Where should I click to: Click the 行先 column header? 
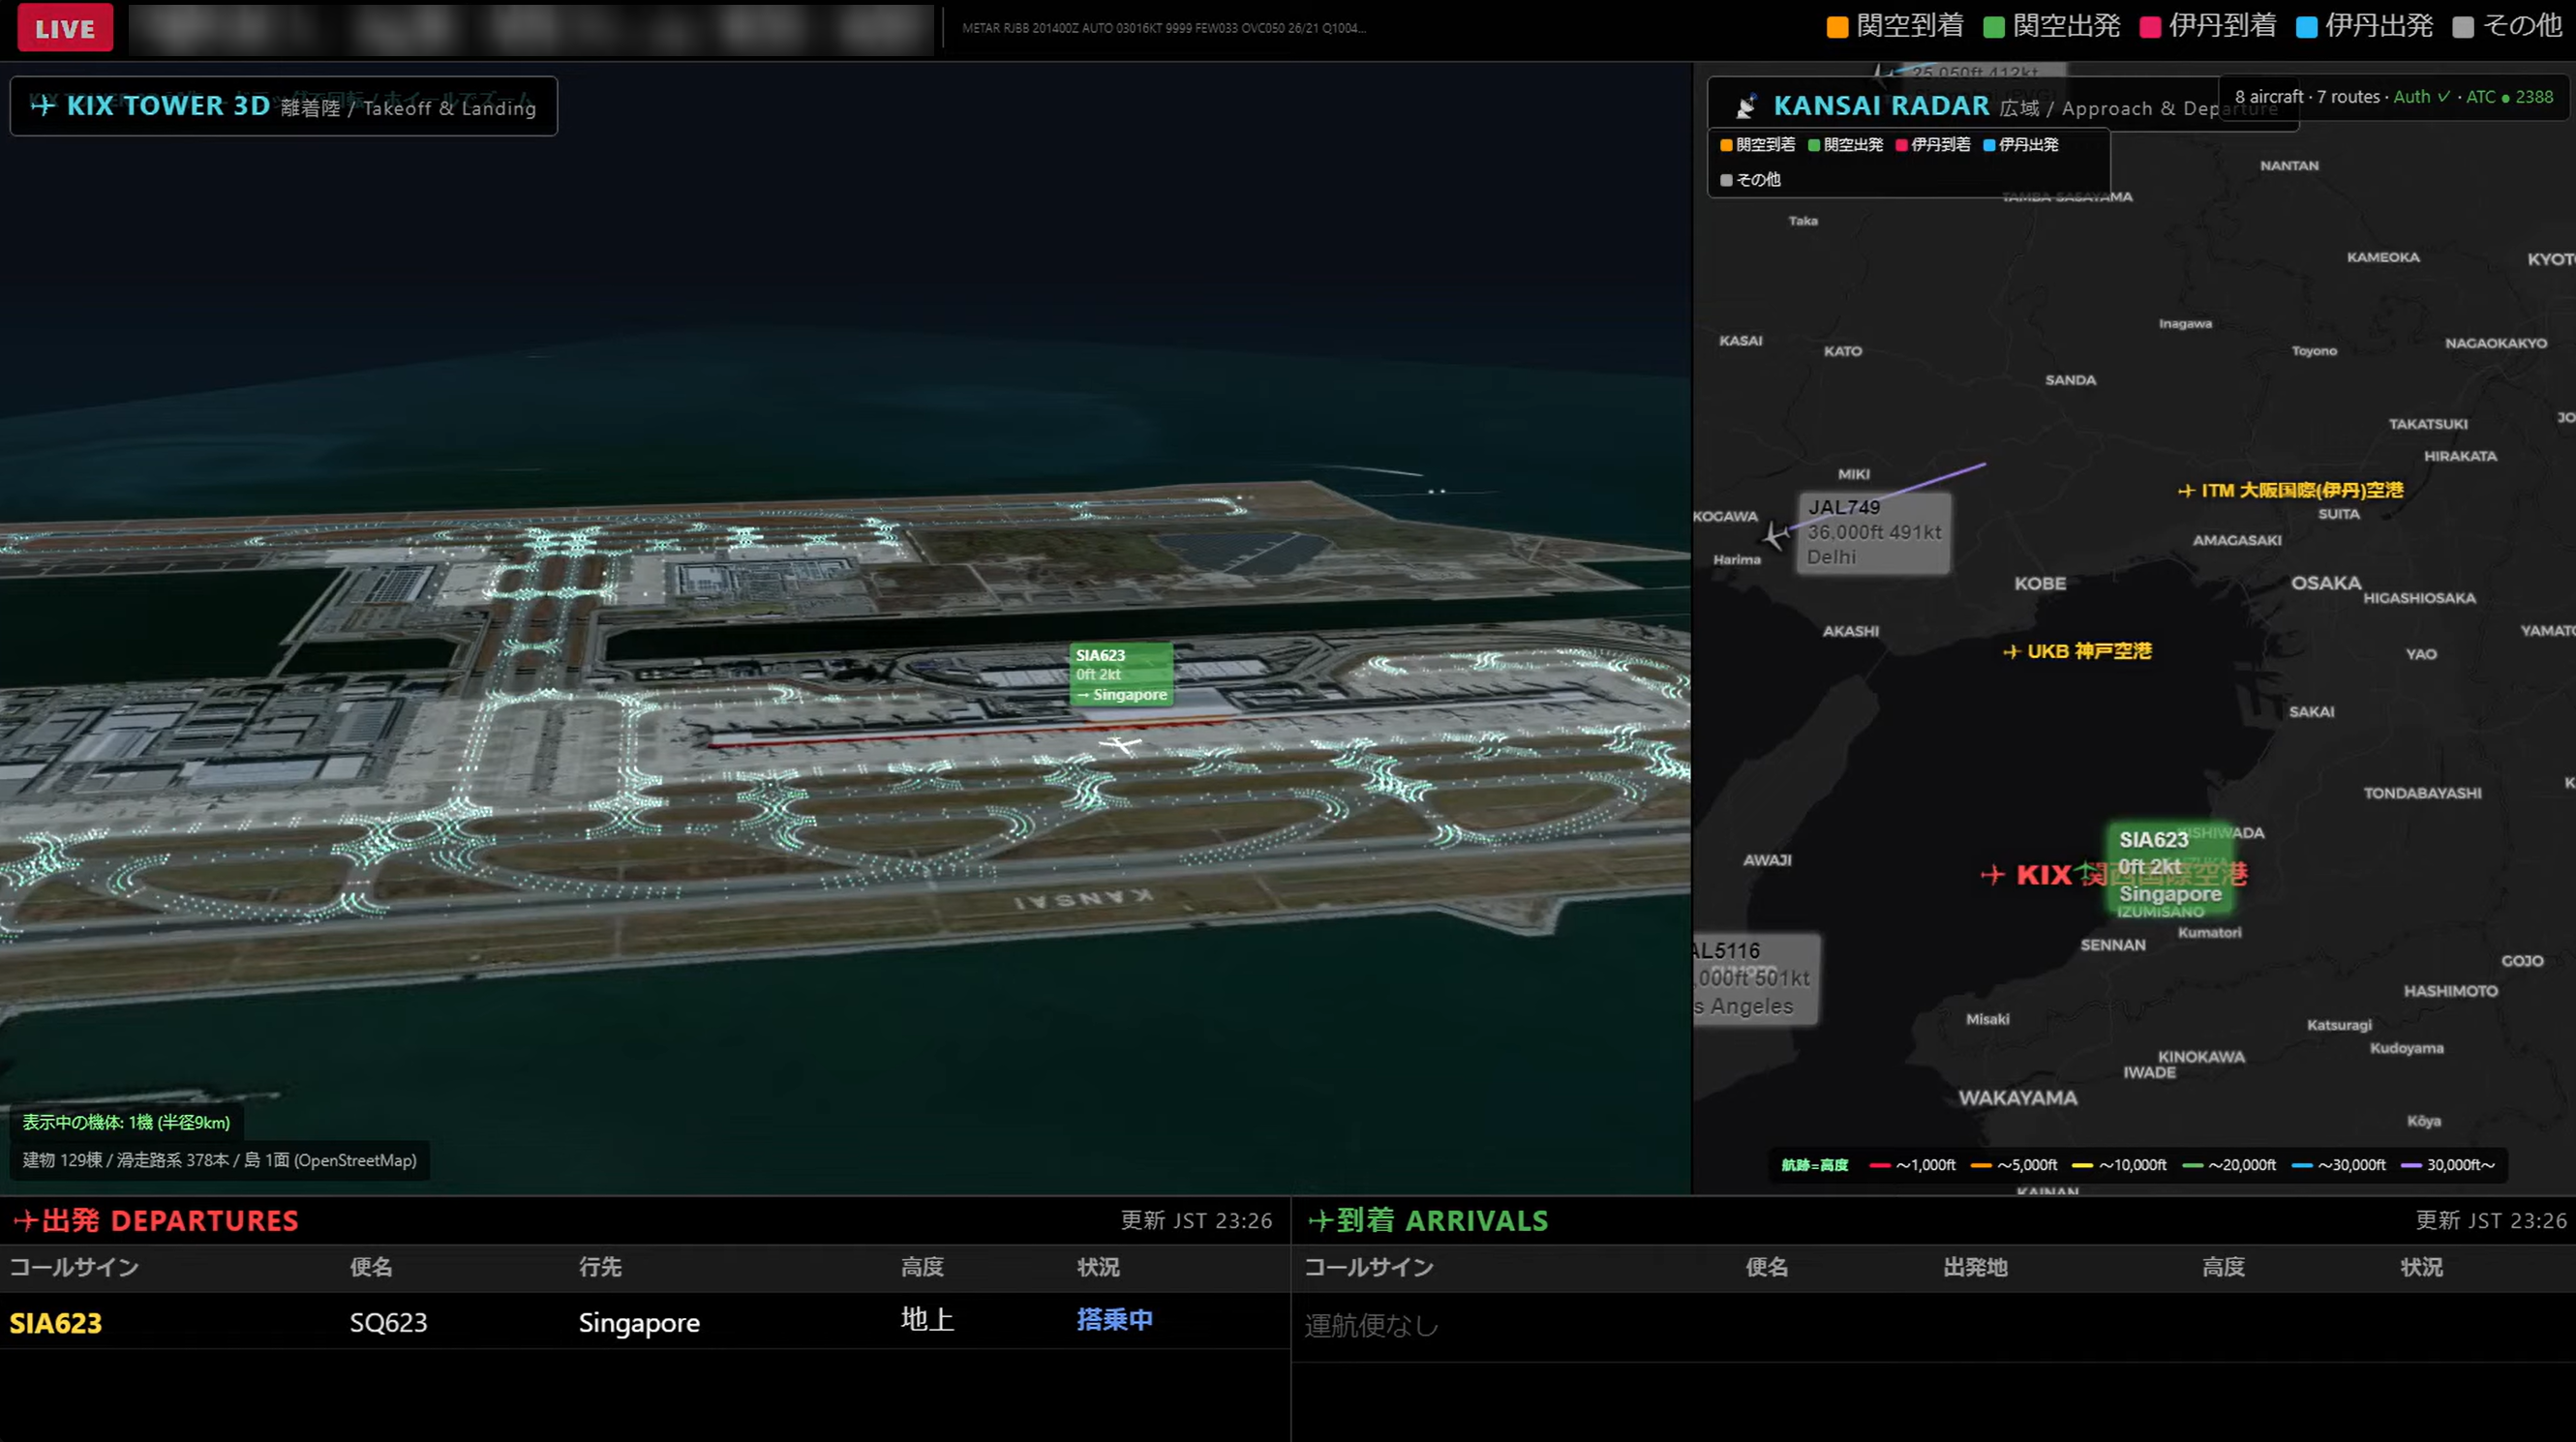click(x=600, y=1267)
